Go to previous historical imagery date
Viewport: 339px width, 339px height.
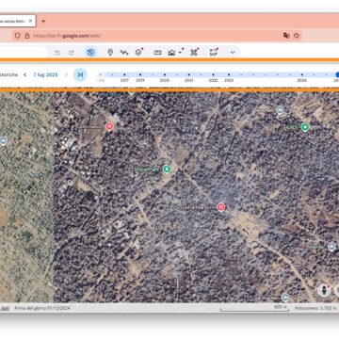click(24, 74)
